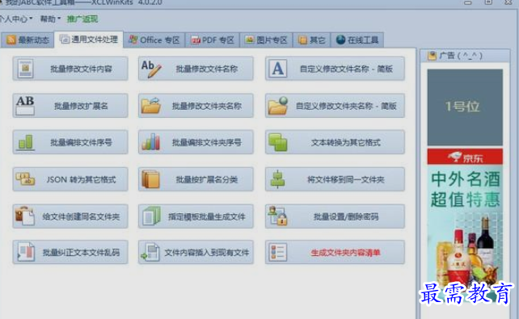
Task: Click the green bar chart icon for 批量编排文件序号
Action: pos(26,142)
